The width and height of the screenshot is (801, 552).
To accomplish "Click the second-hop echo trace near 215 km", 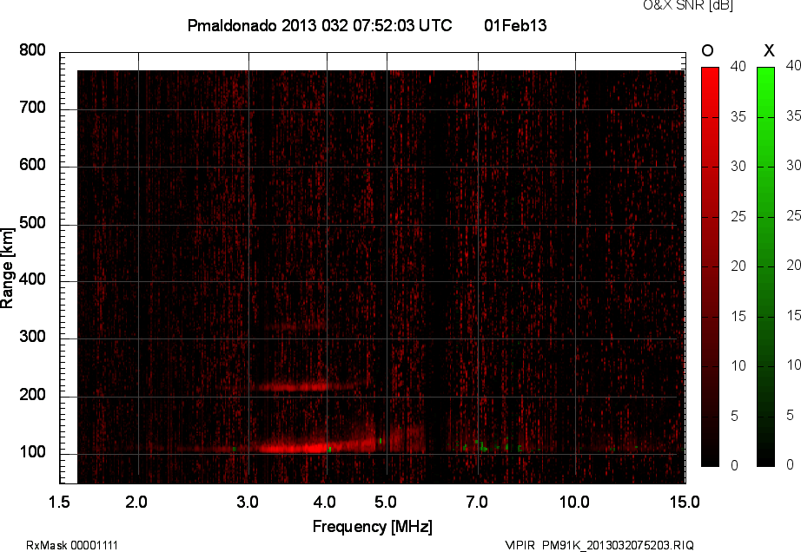I will (304, 387).
